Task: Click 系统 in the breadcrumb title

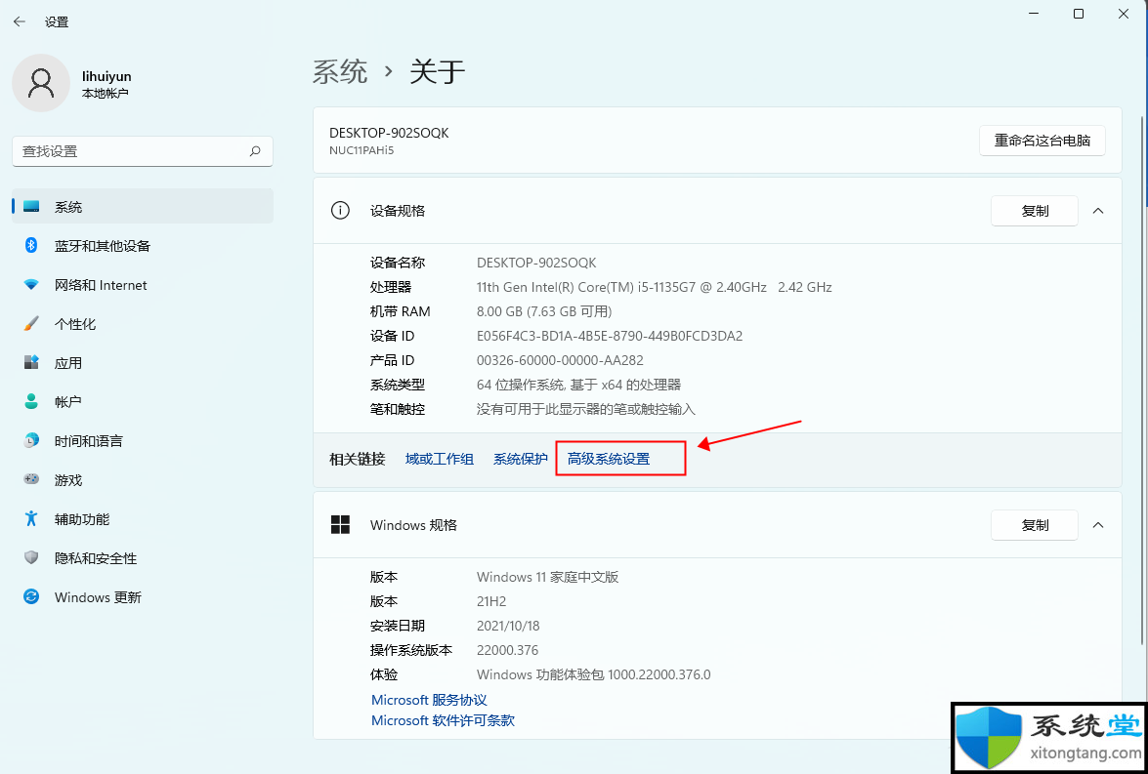Action: coord(340,71)
